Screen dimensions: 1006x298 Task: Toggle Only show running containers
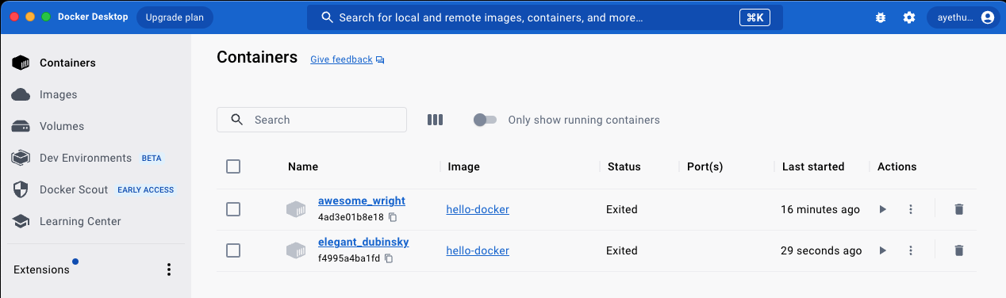coord(485,120)
